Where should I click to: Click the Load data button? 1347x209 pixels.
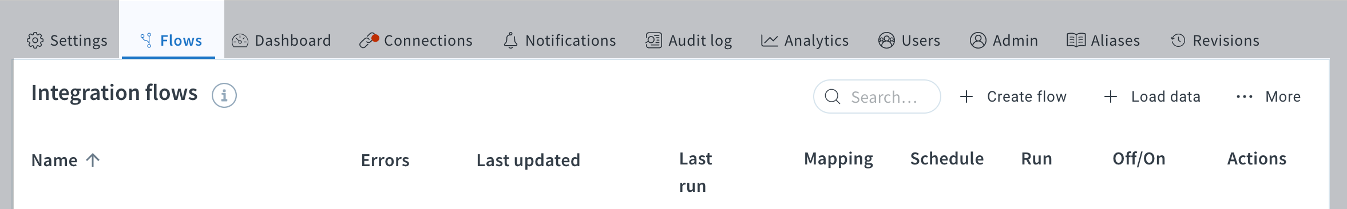tap(1152, 97)
